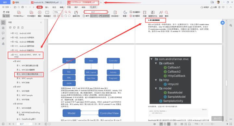Open the signature panel sidebar icon
The image size is (234, 126).
coord(3,44)
